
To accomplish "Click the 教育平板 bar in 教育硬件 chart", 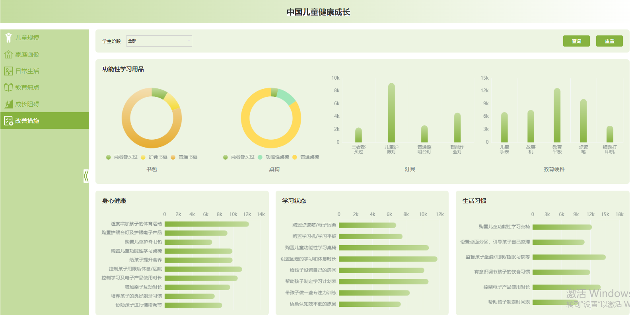I will coord(557,115).
